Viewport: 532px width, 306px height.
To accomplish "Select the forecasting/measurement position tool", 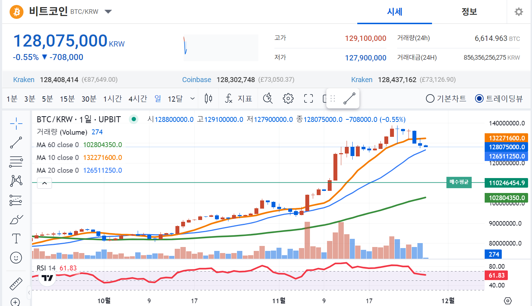I will pyautogui.click(x=16, y=200).
